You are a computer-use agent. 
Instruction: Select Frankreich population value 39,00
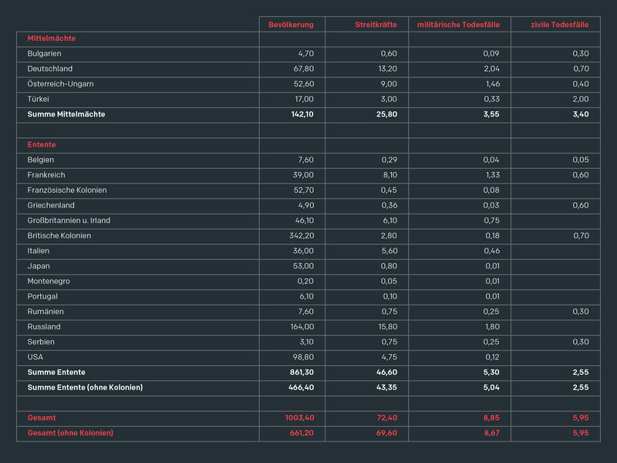(303, 175)
